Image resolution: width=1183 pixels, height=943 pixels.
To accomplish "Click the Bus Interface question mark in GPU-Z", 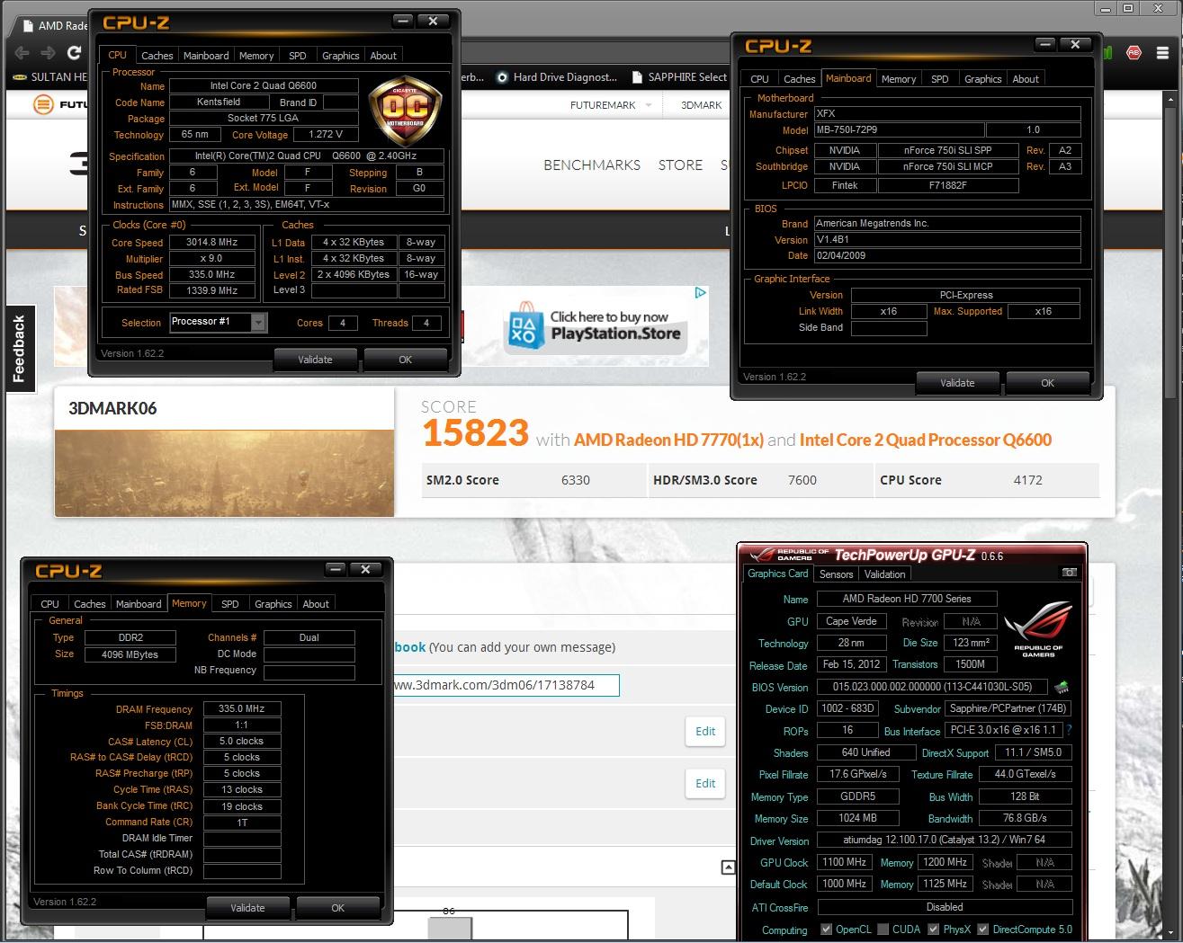I will tap(1069, 730).
